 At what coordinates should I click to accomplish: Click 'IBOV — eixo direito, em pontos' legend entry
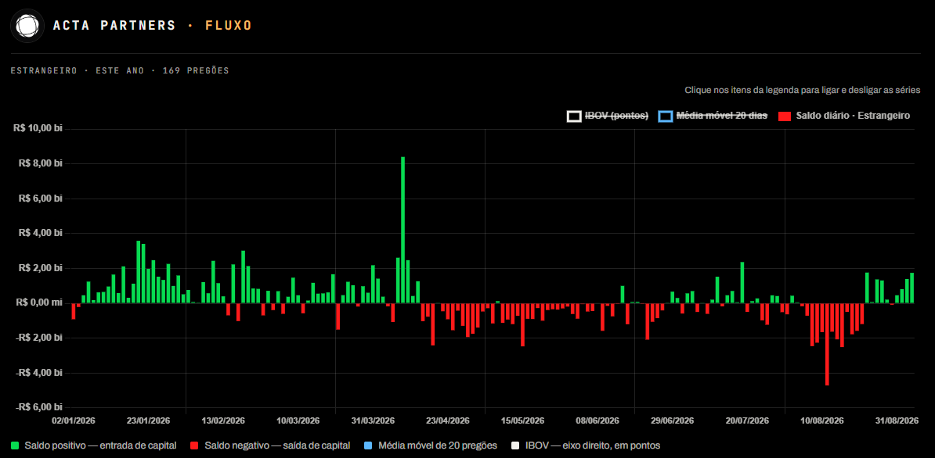click(585, 445)
